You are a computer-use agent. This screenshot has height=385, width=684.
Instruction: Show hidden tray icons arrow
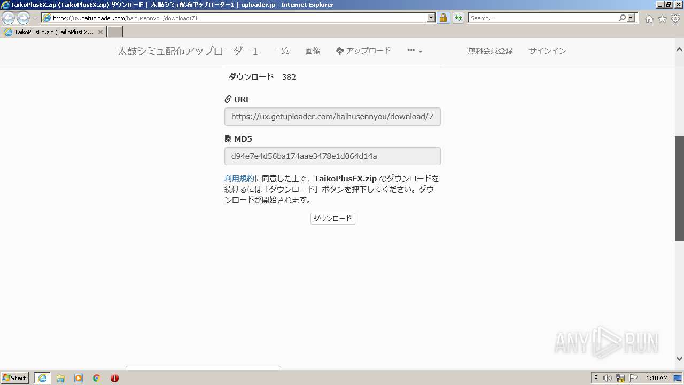(x=596, y=378)
